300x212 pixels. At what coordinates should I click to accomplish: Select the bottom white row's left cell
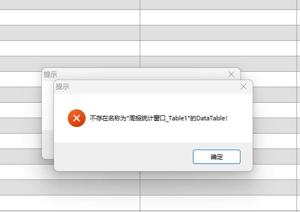tap(70, 203)
